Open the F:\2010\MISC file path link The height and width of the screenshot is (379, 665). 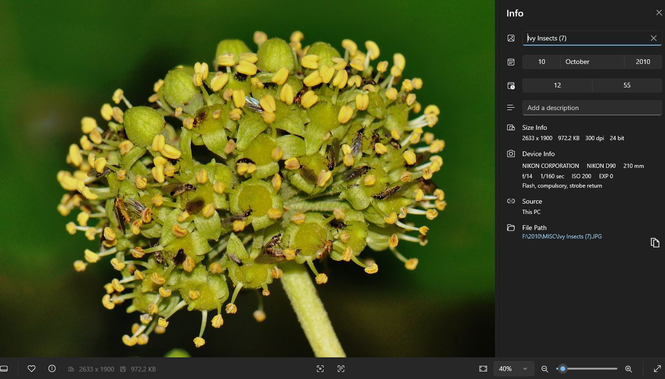562,237
